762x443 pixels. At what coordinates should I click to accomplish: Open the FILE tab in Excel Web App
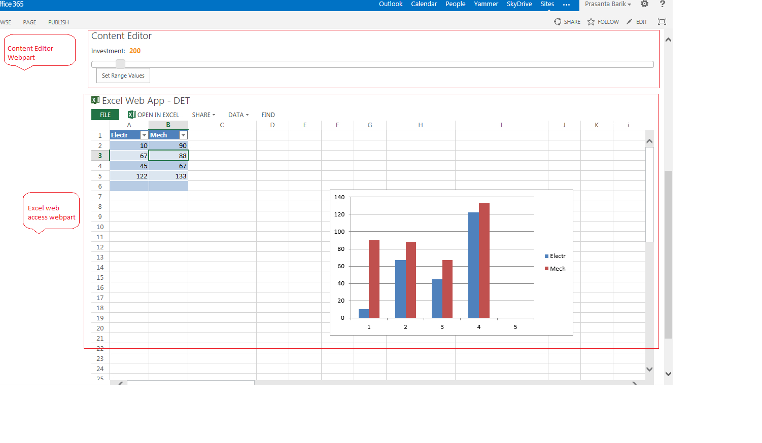[x=105, y=115]
